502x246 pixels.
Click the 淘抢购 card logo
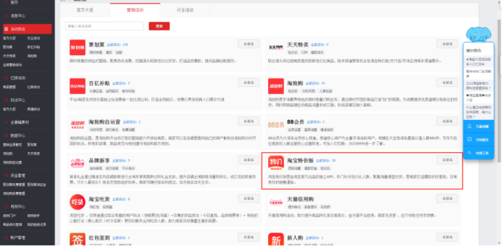pyautogui.click(x=276, y=86)
